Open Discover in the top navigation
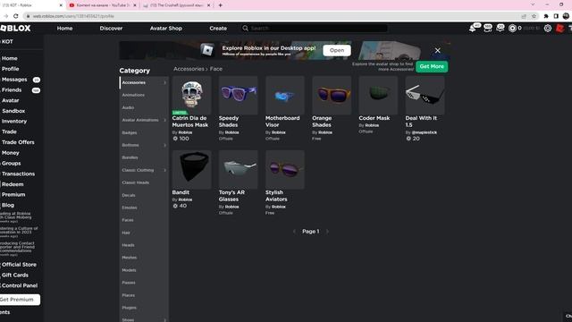572x322 pixels. tap(111, 29)
